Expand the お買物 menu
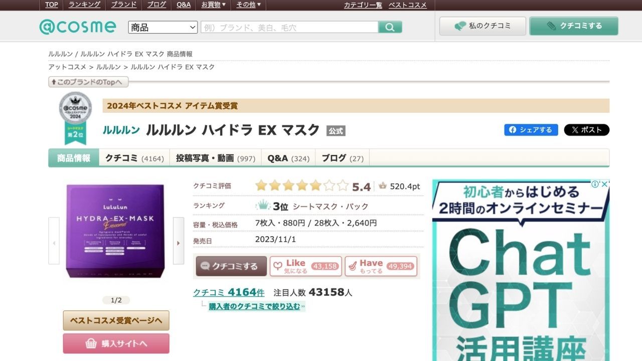The image size is (642, 361). tap(214, 5)
